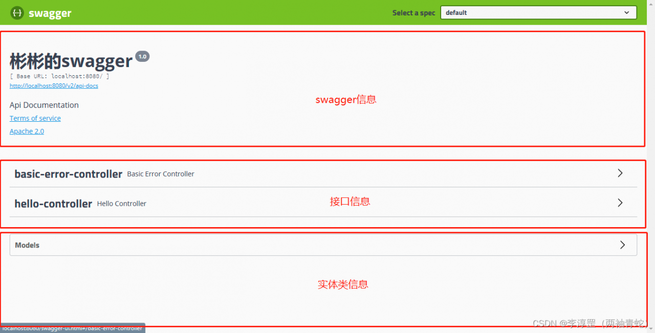Follow the Apache 2.0 license link

pyautogui.click(x=27, y=131)
